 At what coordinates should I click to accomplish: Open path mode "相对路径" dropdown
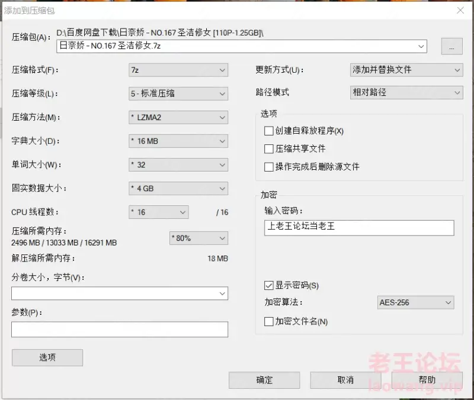point(406,92)
